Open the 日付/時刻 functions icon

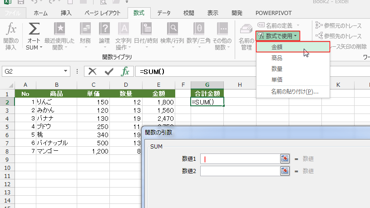145,30
